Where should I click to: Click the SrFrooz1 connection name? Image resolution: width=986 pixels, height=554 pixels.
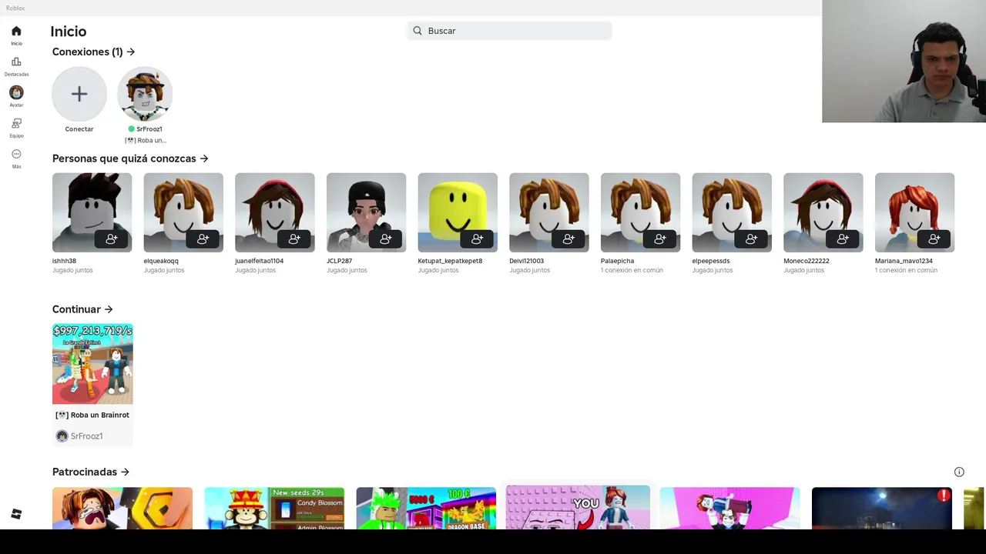point(149,129)
